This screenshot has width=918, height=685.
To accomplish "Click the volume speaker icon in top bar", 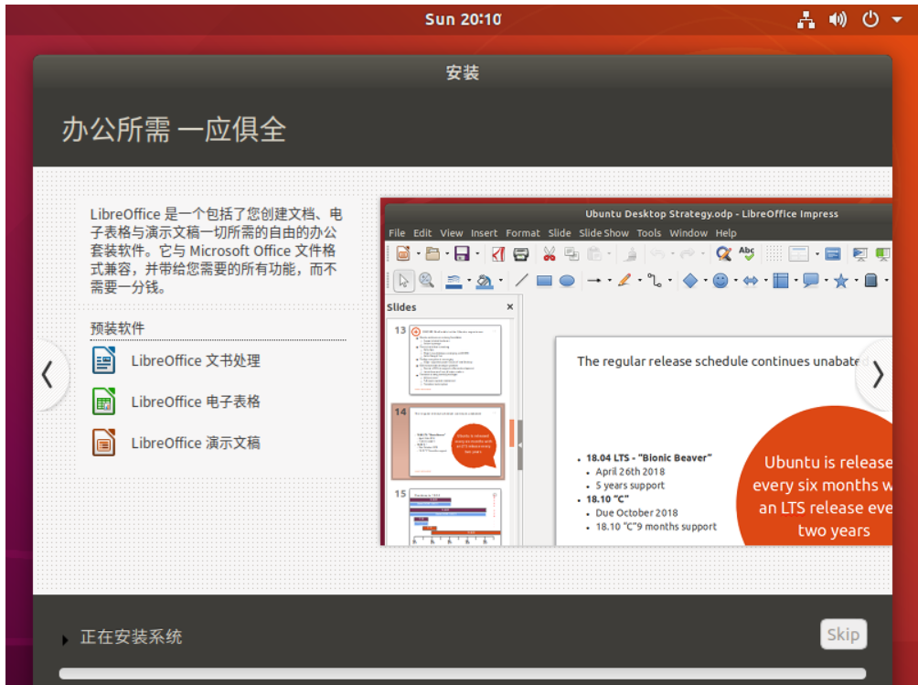I will pos(838,19).
